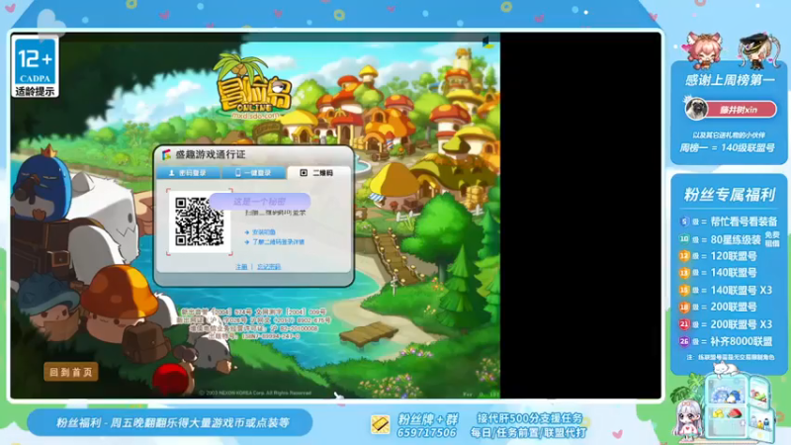
Task: Click the phone icon on 一键登录 tab
Action: (x=237, y=172)
